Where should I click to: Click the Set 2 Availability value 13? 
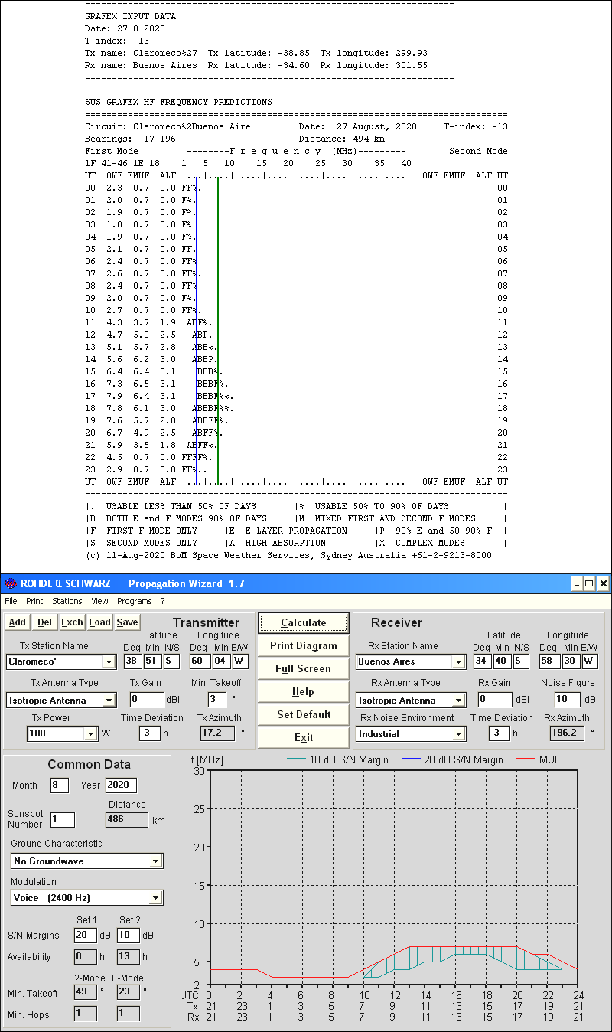pyautogui.click(x=129, y=956)
